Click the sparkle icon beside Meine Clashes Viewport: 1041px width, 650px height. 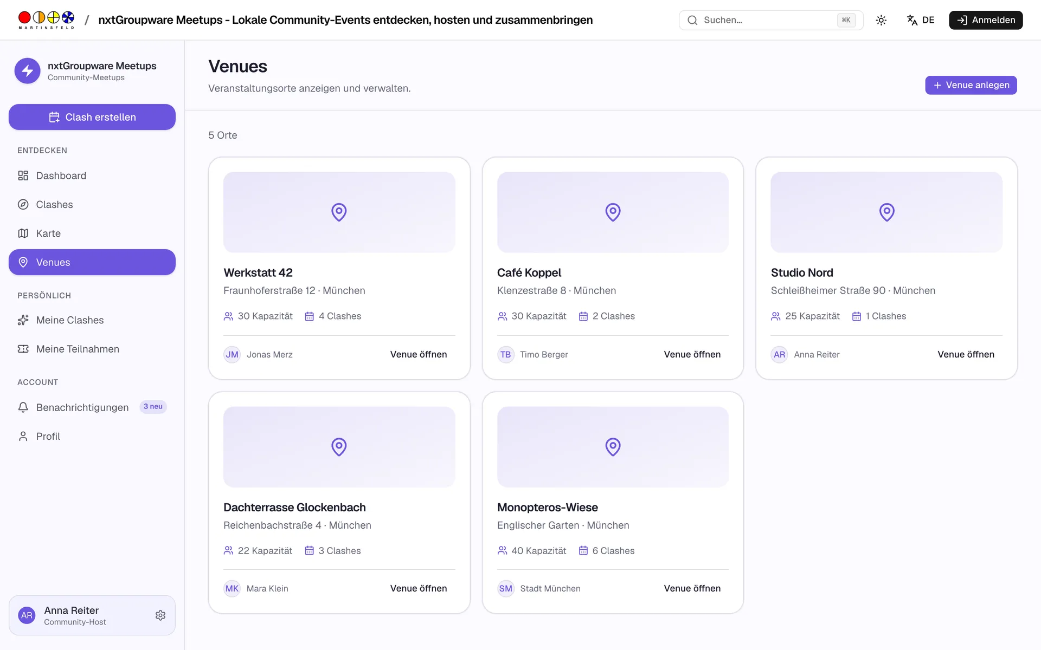pyautogui.click(x=23, y=320)
